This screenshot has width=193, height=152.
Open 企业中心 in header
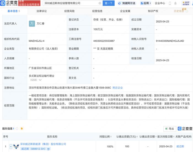[x=160, y=3]
